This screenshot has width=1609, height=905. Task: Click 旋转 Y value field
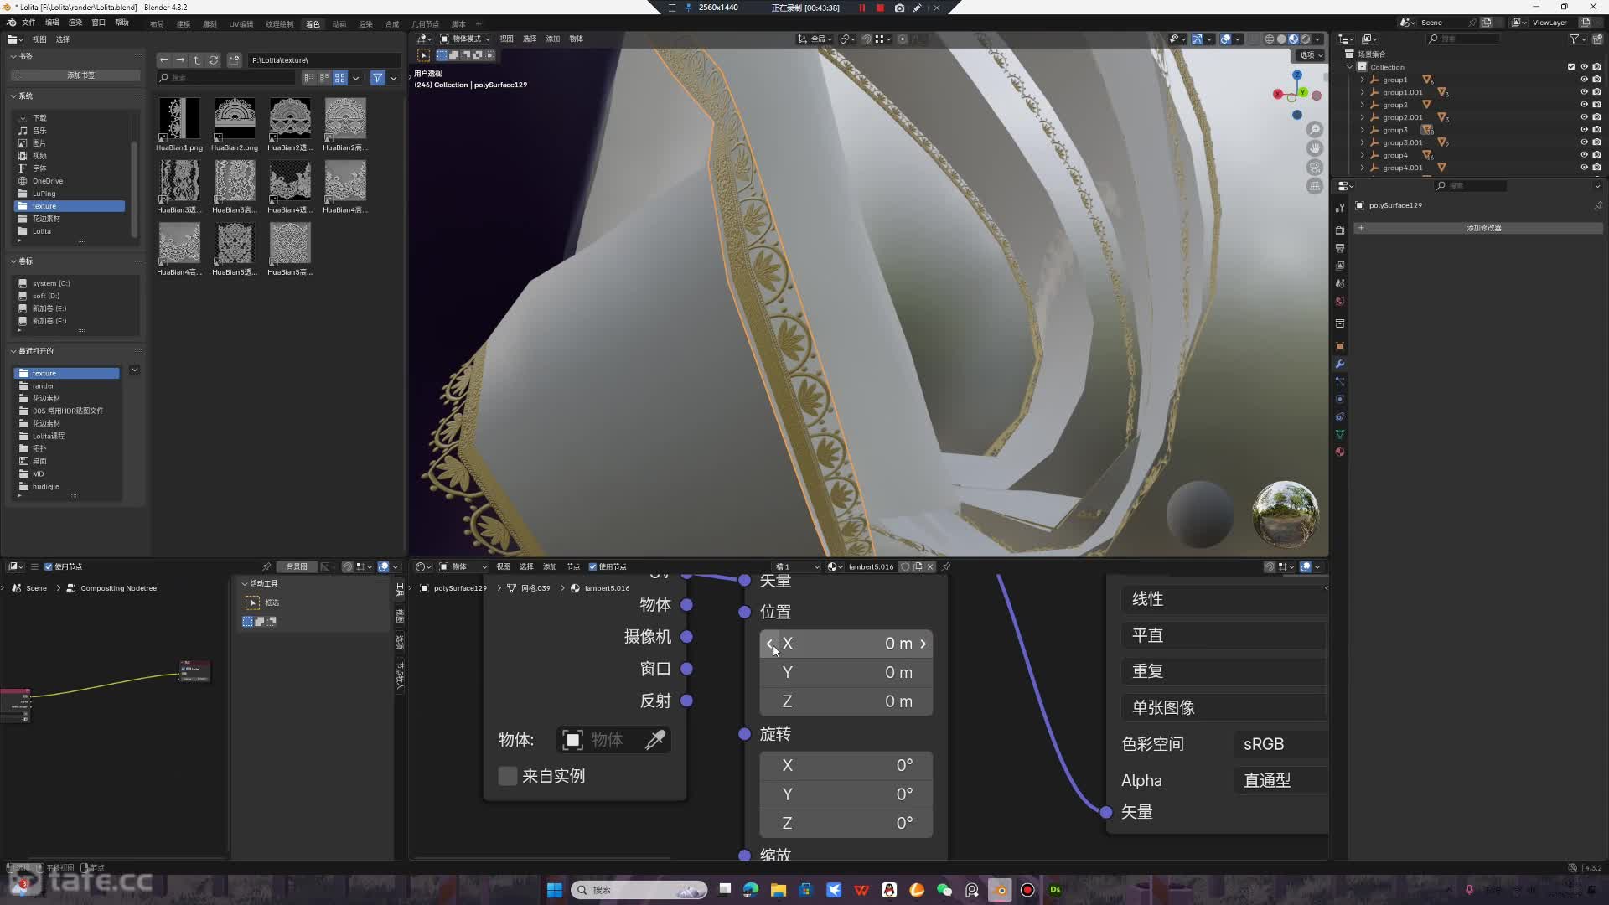pos(846,794)
